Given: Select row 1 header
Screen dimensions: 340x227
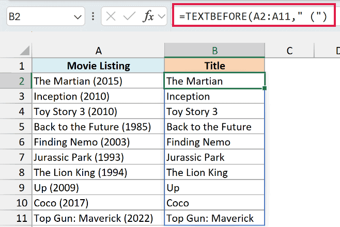Looking at the screenshot, I should (16, 66).
